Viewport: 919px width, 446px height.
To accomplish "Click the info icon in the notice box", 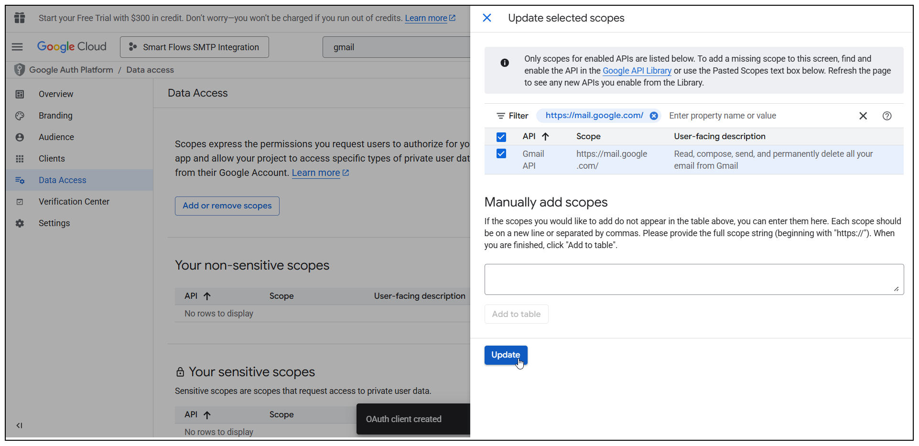I will (x=505, y=63).
